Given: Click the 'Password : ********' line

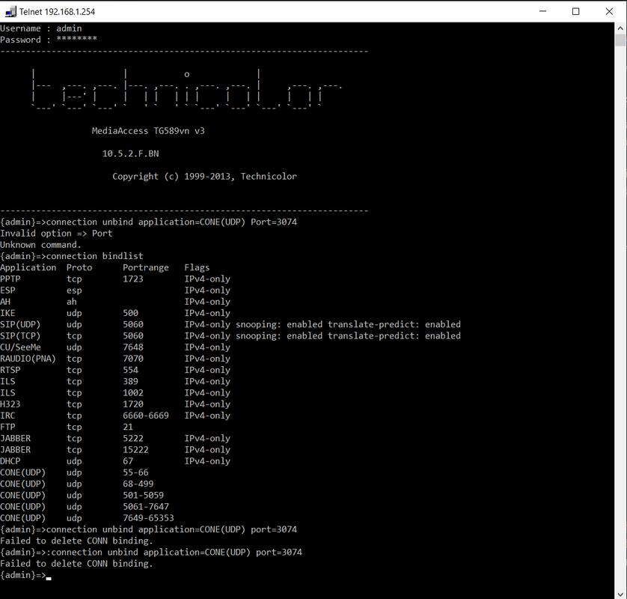Looking at the screenshot, I should coord(49,40).
